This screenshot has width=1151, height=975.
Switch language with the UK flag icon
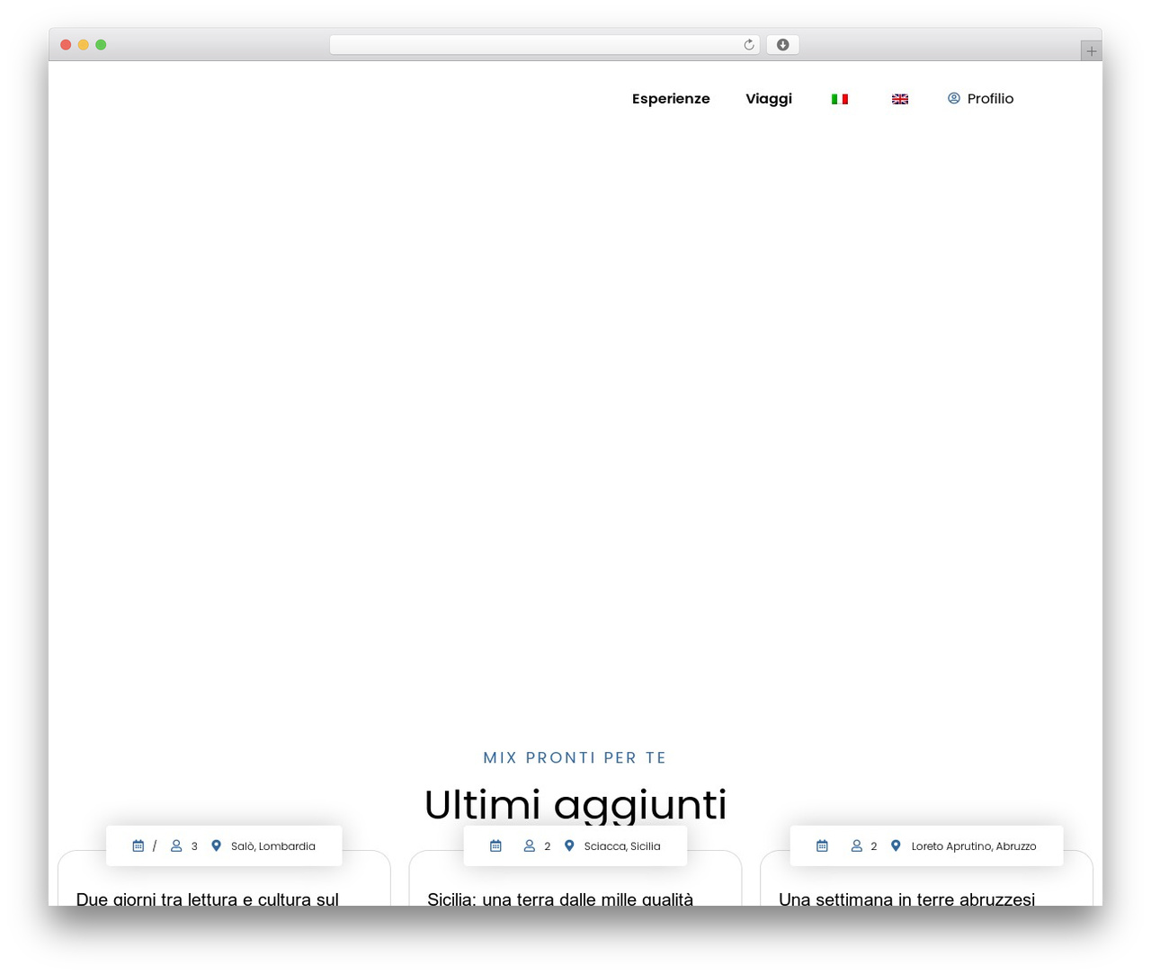click(x=900, y=99)
